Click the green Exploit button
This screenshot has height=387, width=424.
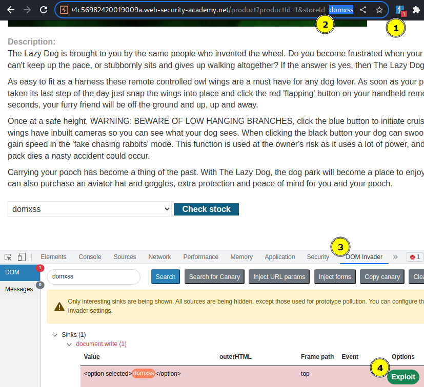tap(403, 377)
